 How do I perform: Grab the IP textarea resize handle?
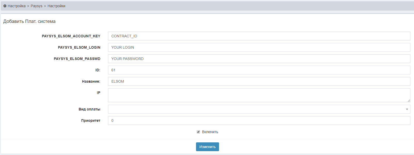pyautogui.click(x=409, y=101)
